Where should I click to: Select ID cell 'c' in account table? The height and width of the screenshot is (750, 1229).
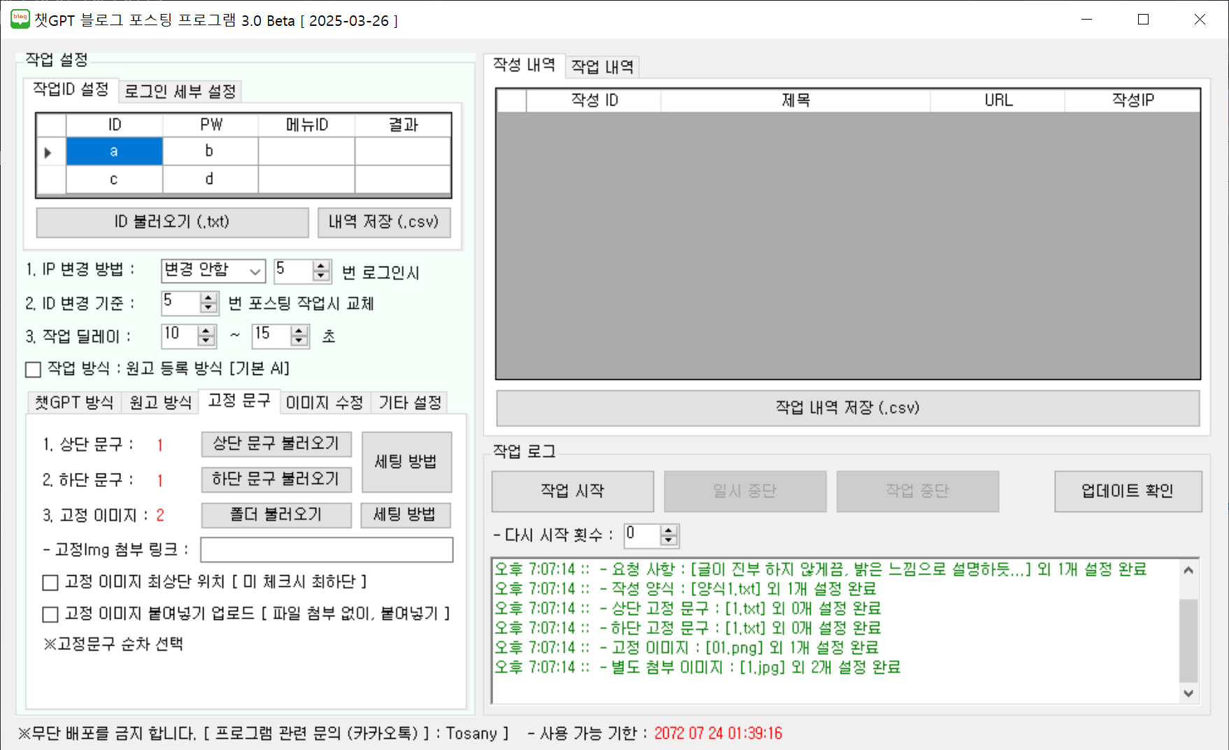[114, 179]
